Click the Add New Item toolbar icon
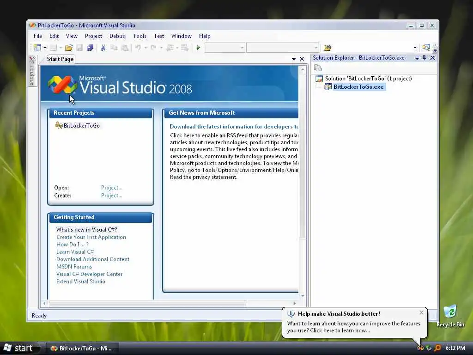The height and width of the screenshot is (355, 473). [x=53, y=48]
